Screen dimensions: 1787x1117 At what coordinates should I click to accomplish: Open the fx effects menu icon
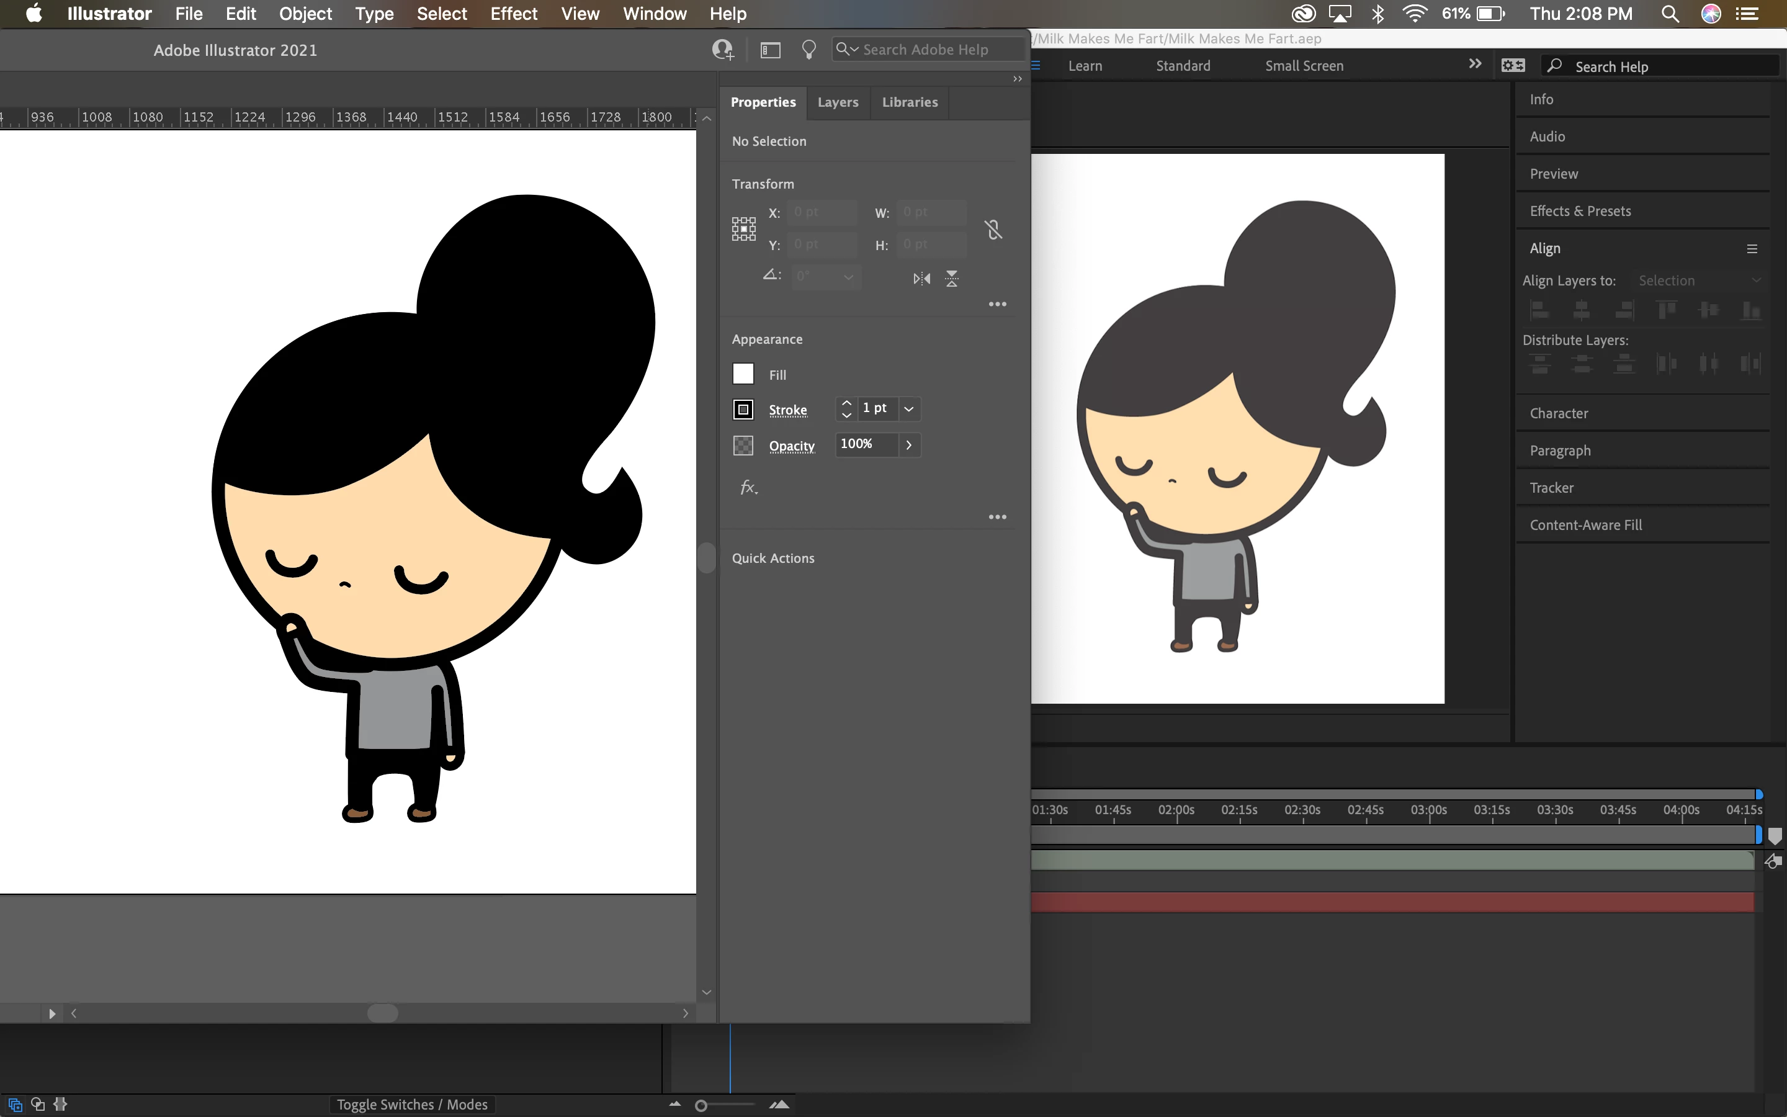click(x=749, y=487)
